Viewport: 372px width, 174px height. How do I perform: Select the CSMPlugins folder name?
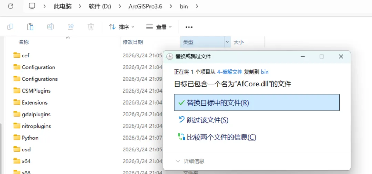pyautogui.click(x=36, y=91)
